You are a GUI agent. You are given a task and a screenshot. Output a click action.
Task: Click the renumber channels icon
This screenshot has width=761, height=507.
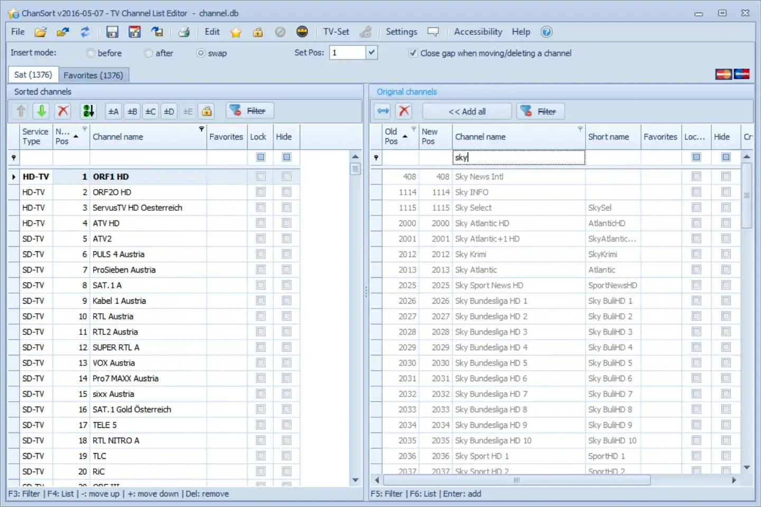point(88,111)
